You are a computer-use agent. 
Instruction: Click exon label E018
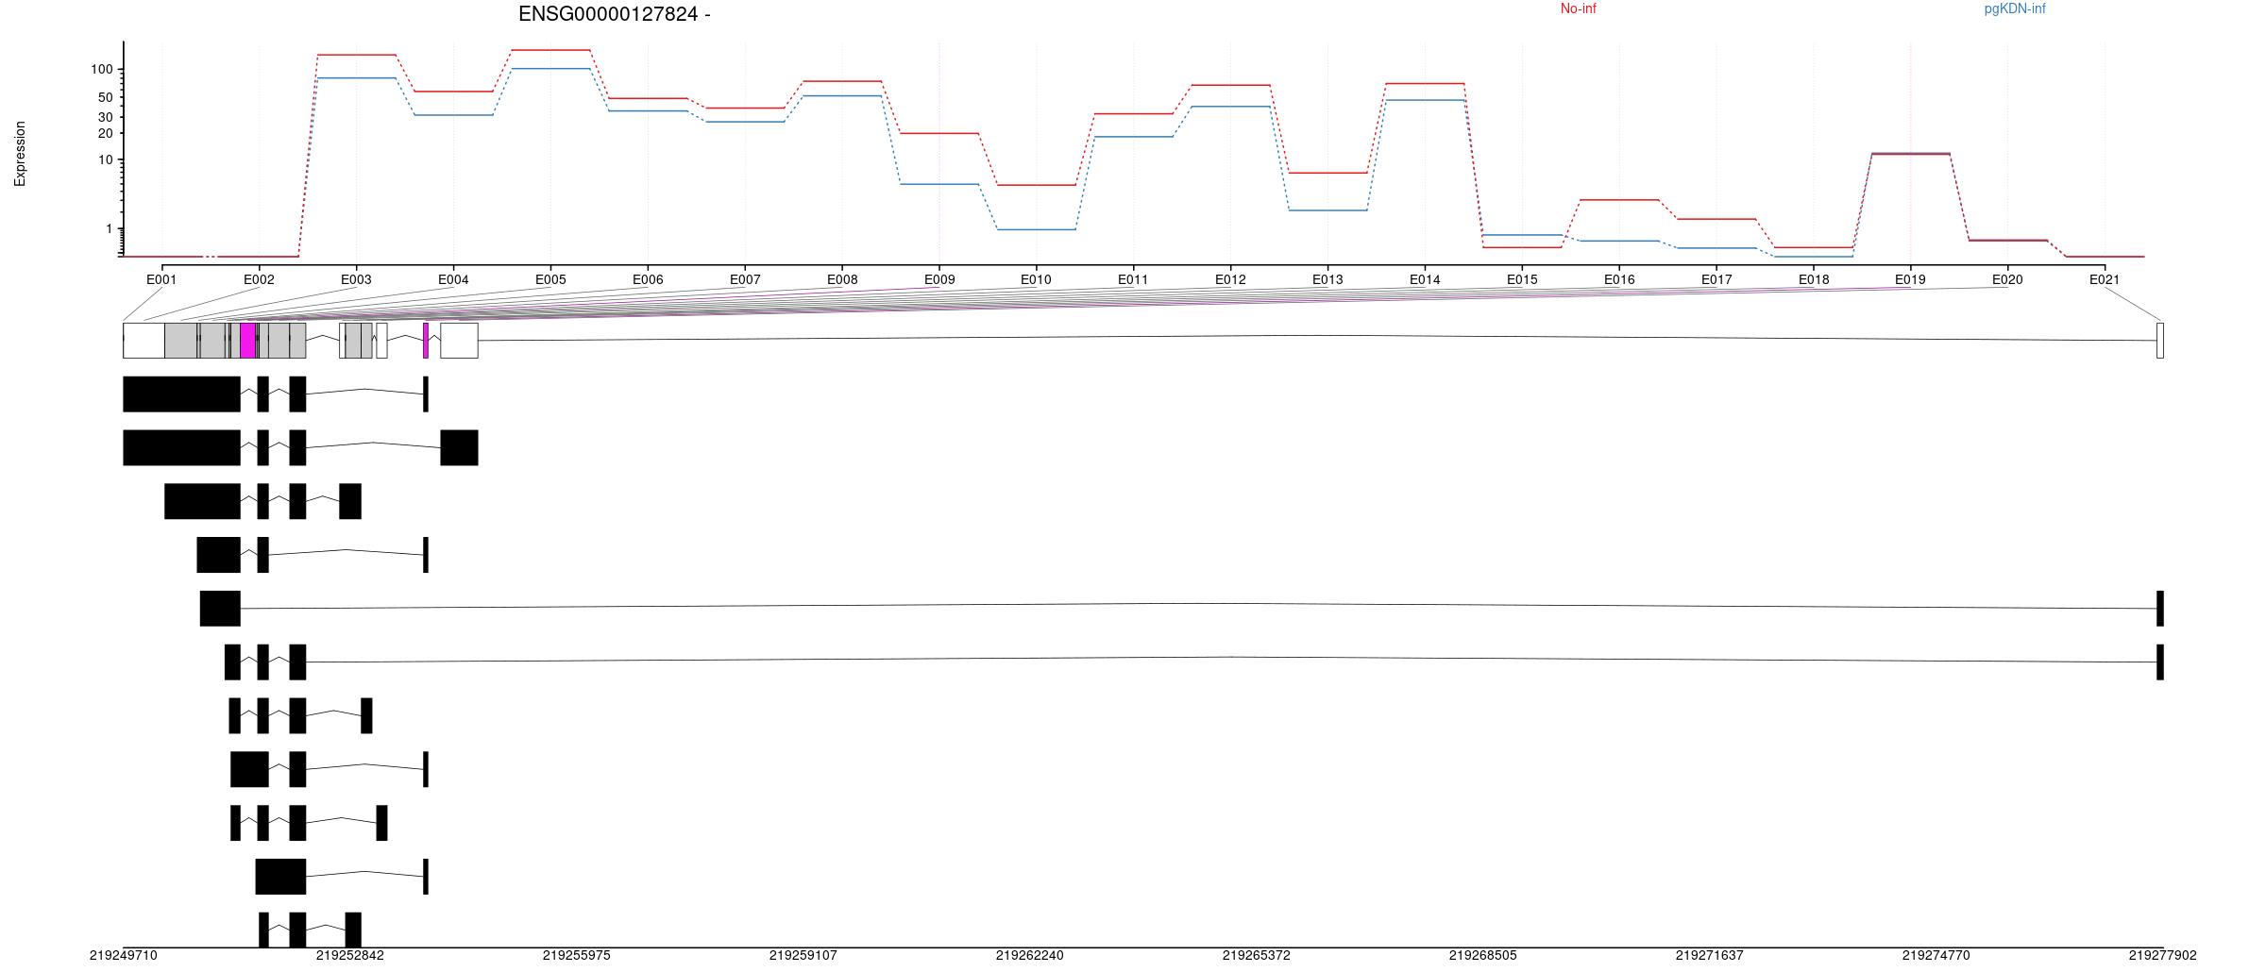click(1814, 279)
